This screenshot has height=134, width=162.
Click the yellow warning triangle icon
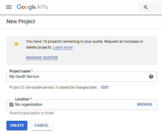coord(16,44)
